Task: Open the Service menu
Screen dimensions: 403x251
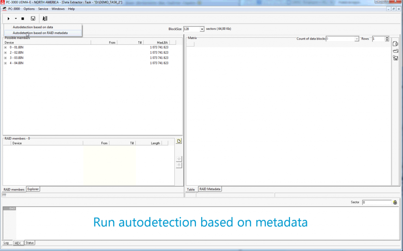Action: (x=43, y=9)
